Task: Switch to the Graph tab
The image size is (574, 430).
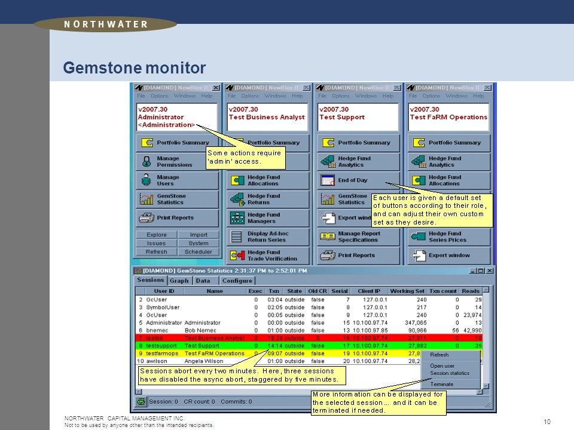Action: [x=179, y=281]
